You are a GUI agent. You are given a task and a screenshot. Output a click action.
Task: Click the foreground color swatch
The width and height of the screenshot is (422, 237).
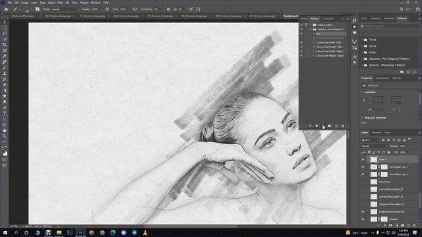[3, 152]
